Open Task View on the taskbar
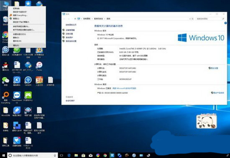230x158 pixels. 61,155
